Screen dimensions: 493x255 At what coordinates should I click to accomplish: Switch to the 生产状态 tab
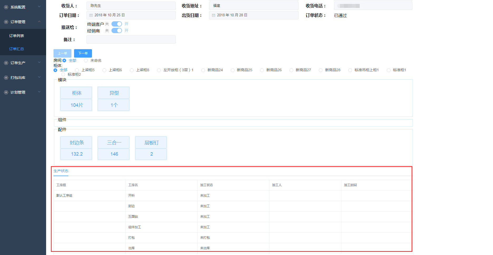(61, 171)
